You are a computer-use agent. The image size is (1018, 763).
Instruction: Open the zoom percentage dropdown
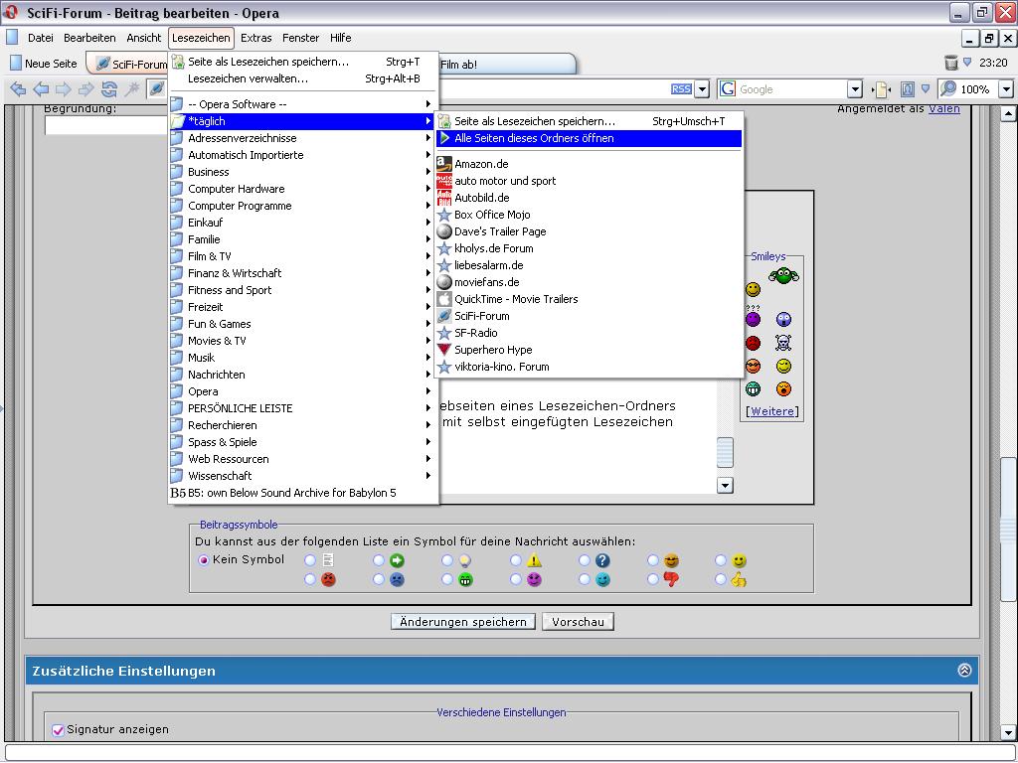(1005, 89)
